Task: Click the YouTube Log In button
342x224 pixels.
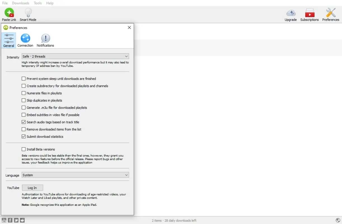Action: (32, 188)
